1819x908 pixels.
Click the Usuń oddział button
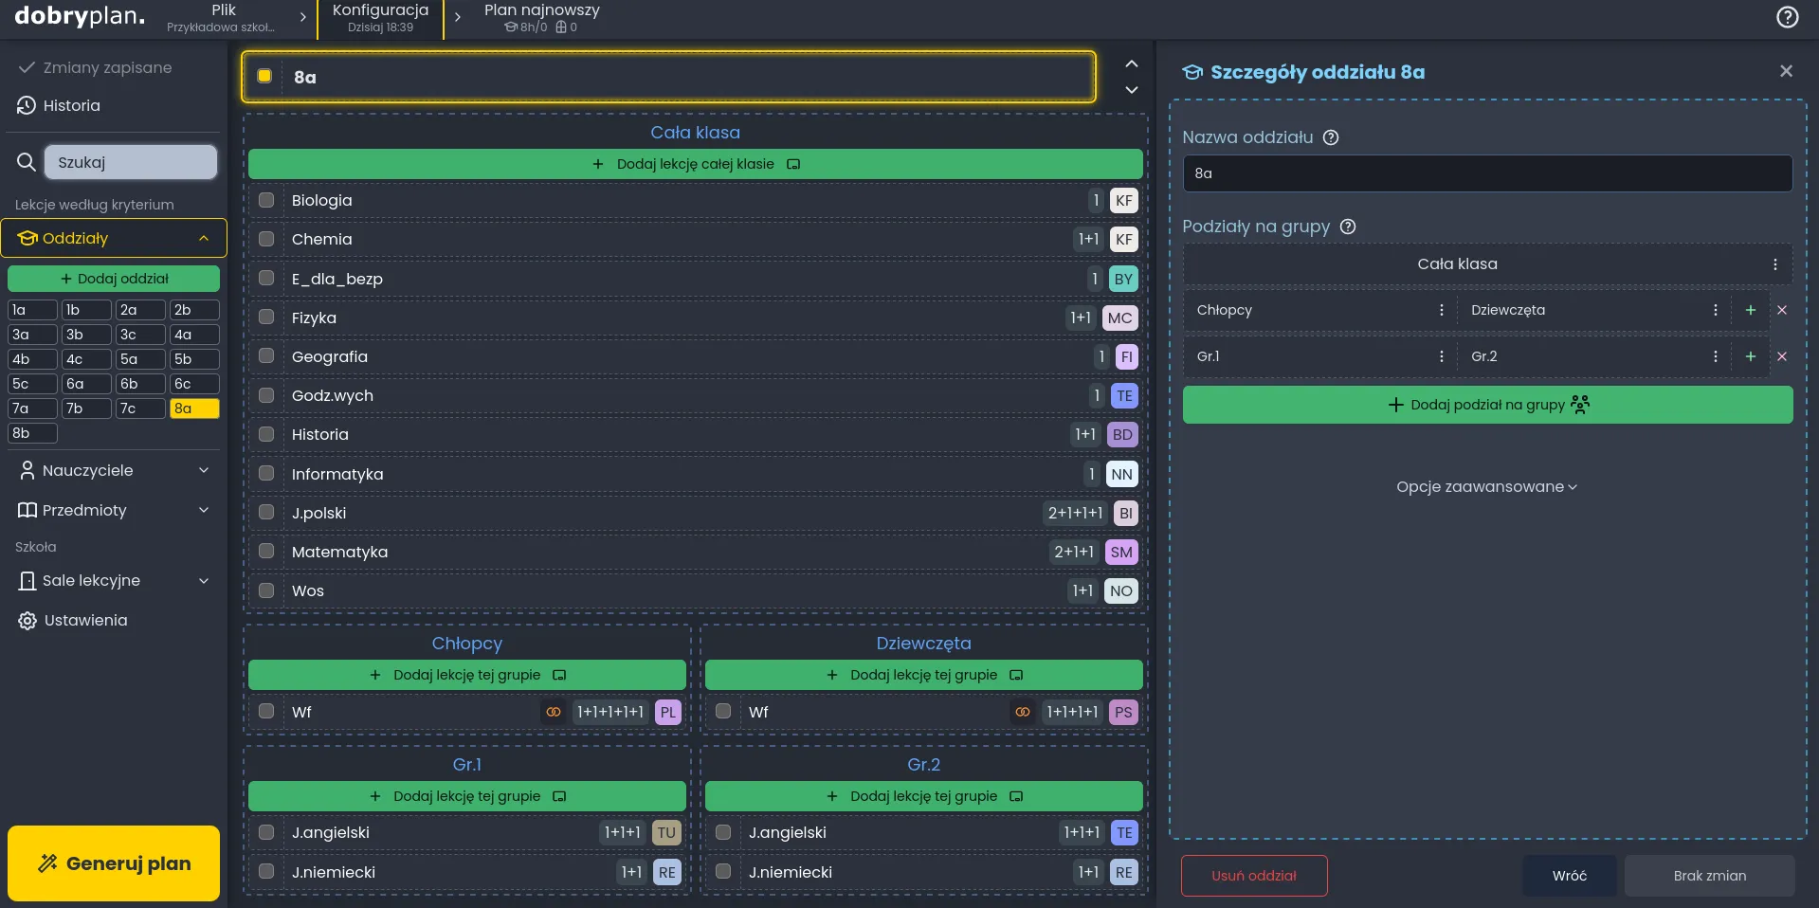[x=1253, y=876]
